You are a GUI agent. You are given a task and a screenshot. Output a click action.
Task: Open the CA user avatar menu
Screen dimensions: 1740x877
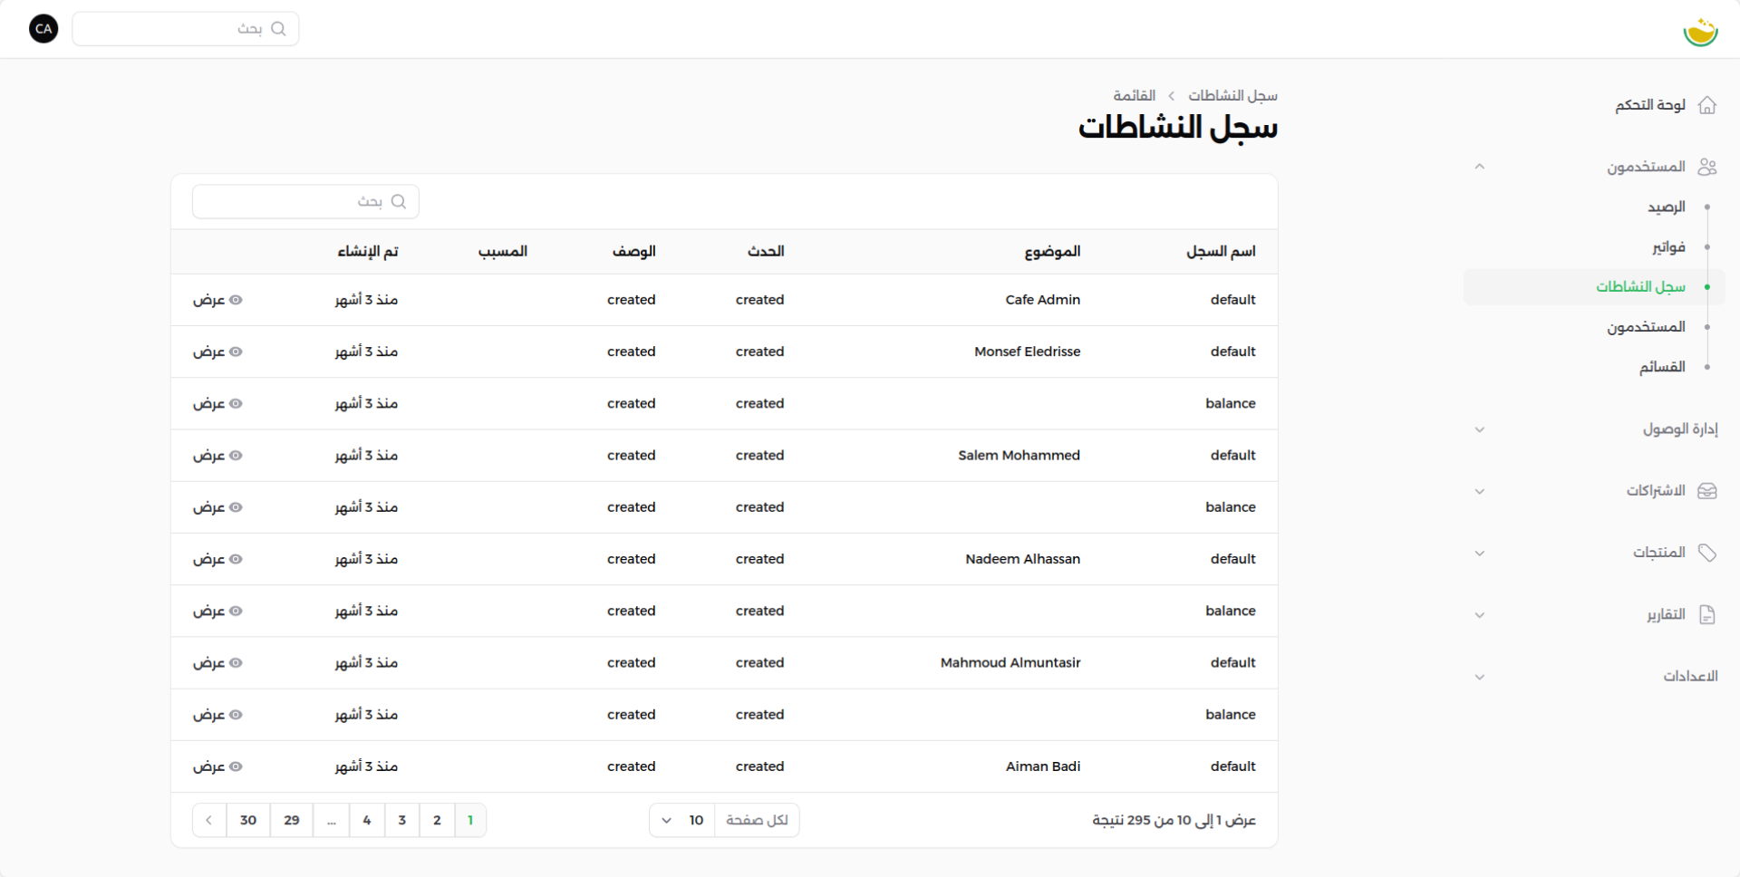click(x=43, y=29)
